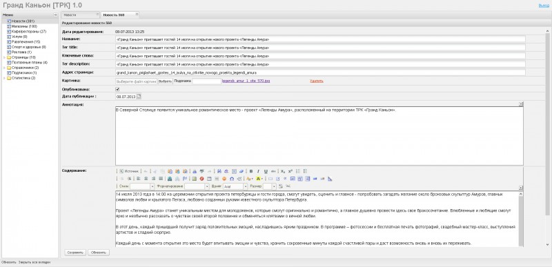The image size is (552, 267).
Task: Insert a numbered list
Action: tap(298, 171)
